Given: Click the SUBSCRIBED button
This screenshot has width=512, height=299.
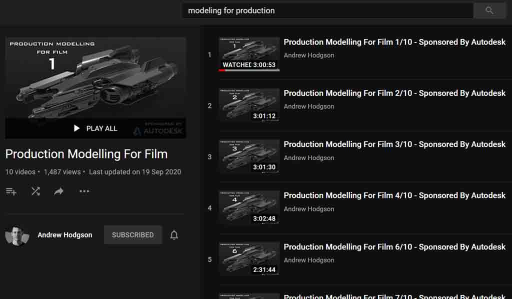Looking at the screenshot, I should click(133, 234).
